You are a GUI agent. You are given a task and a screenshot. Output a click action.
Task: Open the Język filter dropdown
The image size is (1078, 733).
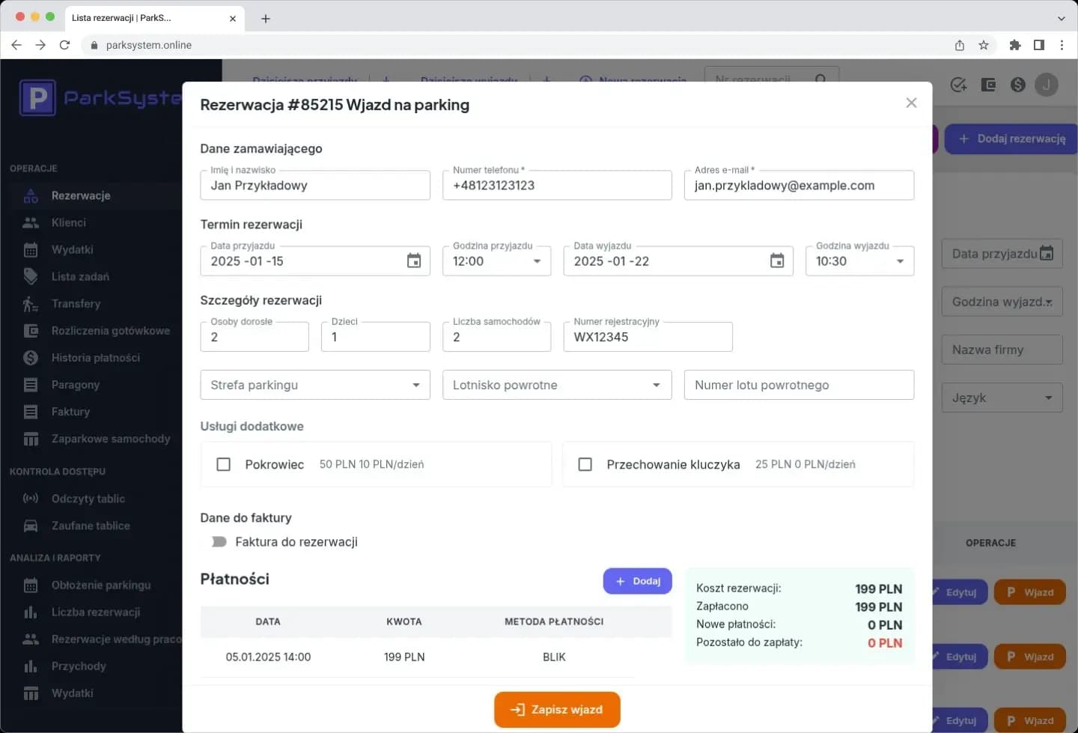(1002, 398)
